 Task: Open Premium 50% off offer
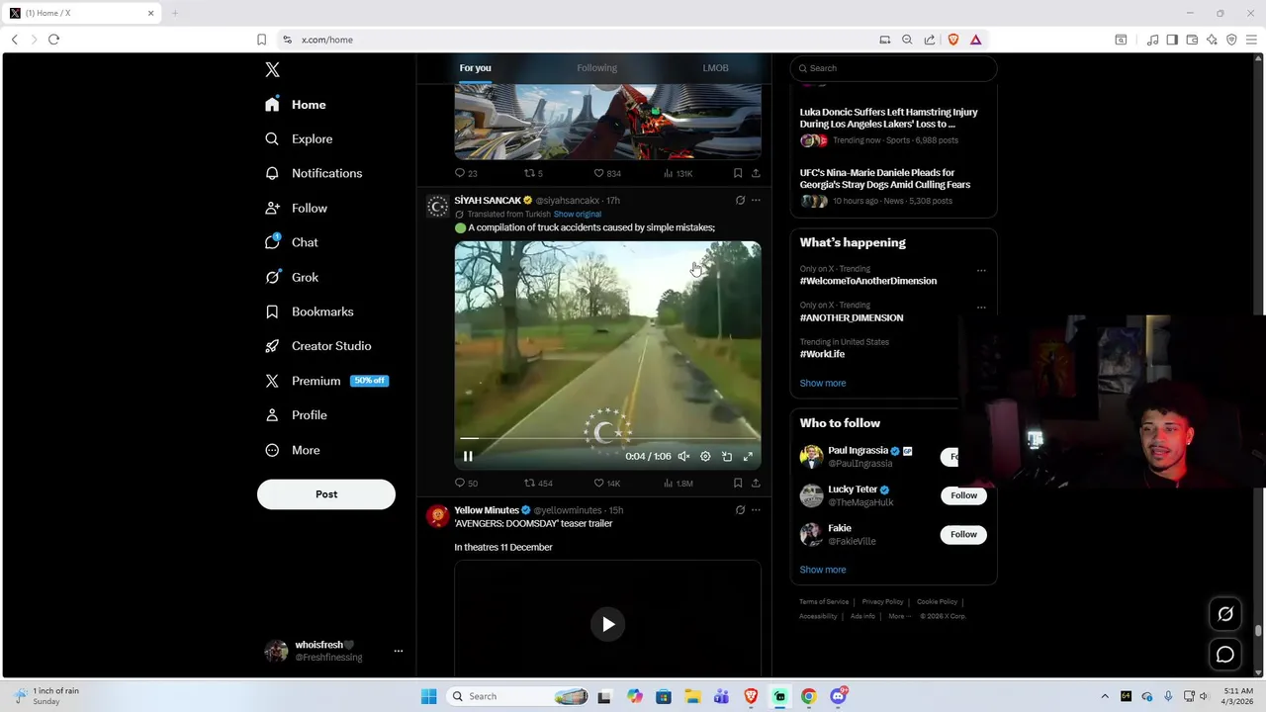326,381
